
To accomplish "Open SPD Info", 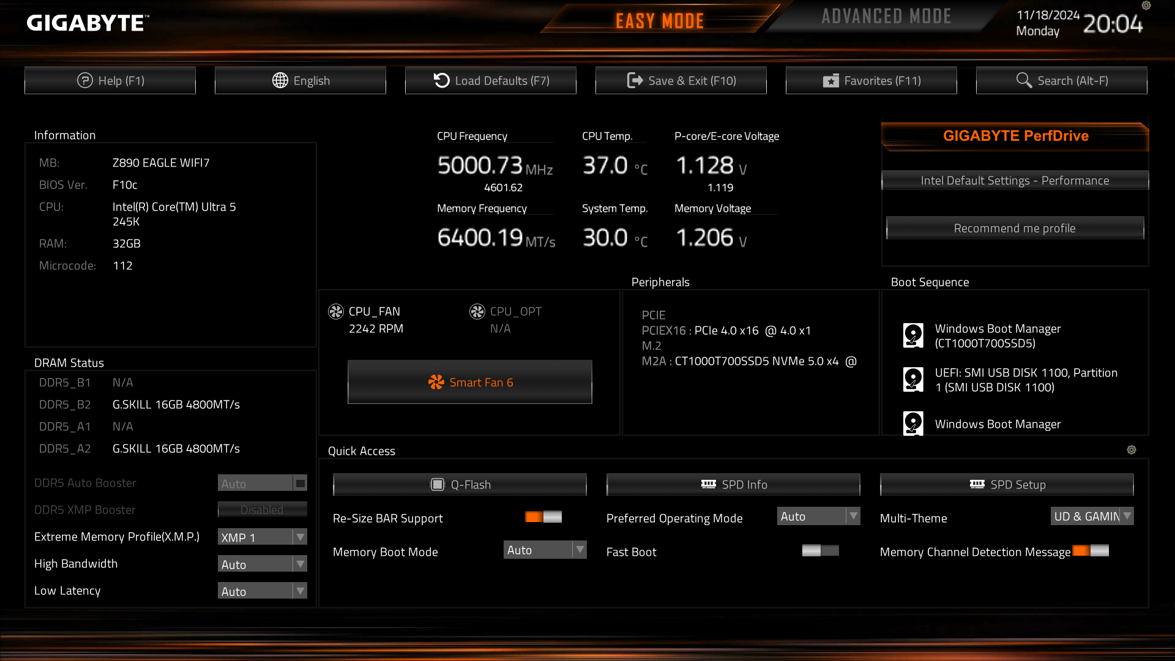I will [733, 485].
